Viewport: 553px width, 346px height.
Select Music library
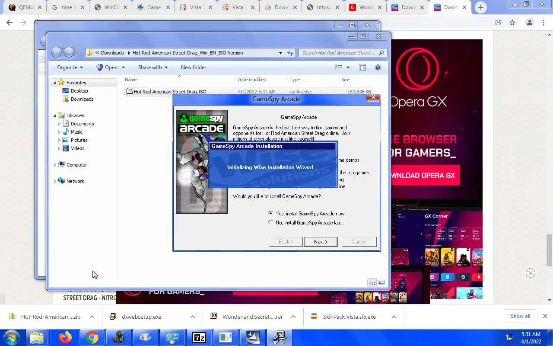[76, 132]
